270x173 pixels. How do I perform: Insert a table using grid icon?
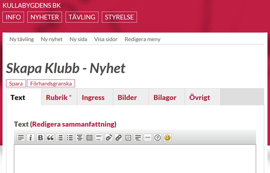click(89, 138)
